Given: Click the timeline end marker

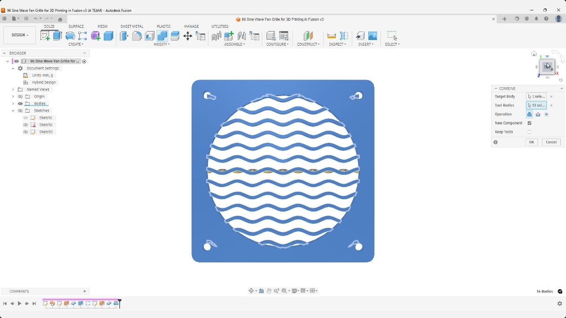Looking at the screenshot, I should tap(120, 303).
